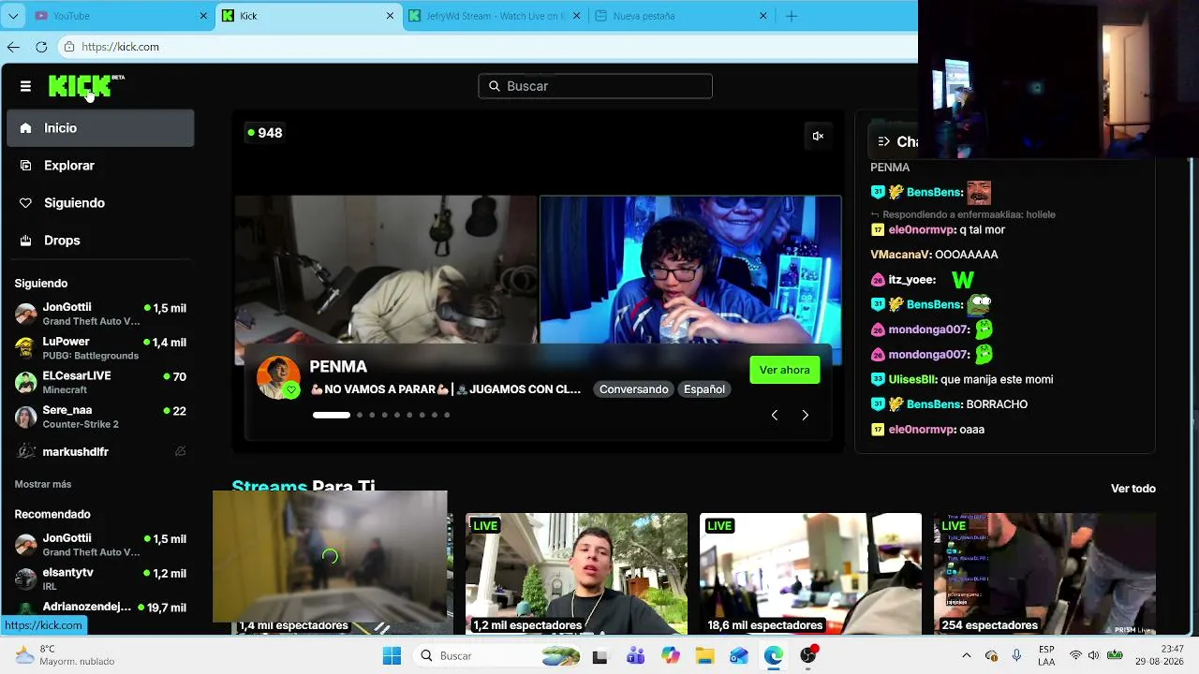Viewport: 1199px width, 674px height.
Task: Open the Windows Start menu
Action: [392, 656]
